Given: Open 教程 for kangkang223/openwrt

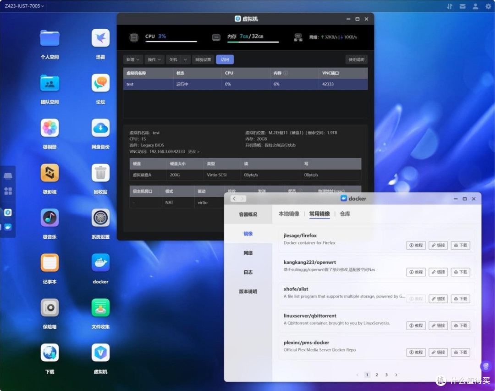Looking at the screenshot, I should (416, 272).
